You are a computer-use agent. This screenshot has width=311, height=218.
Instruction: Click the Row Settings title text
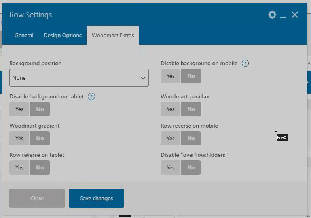(31, 15)
